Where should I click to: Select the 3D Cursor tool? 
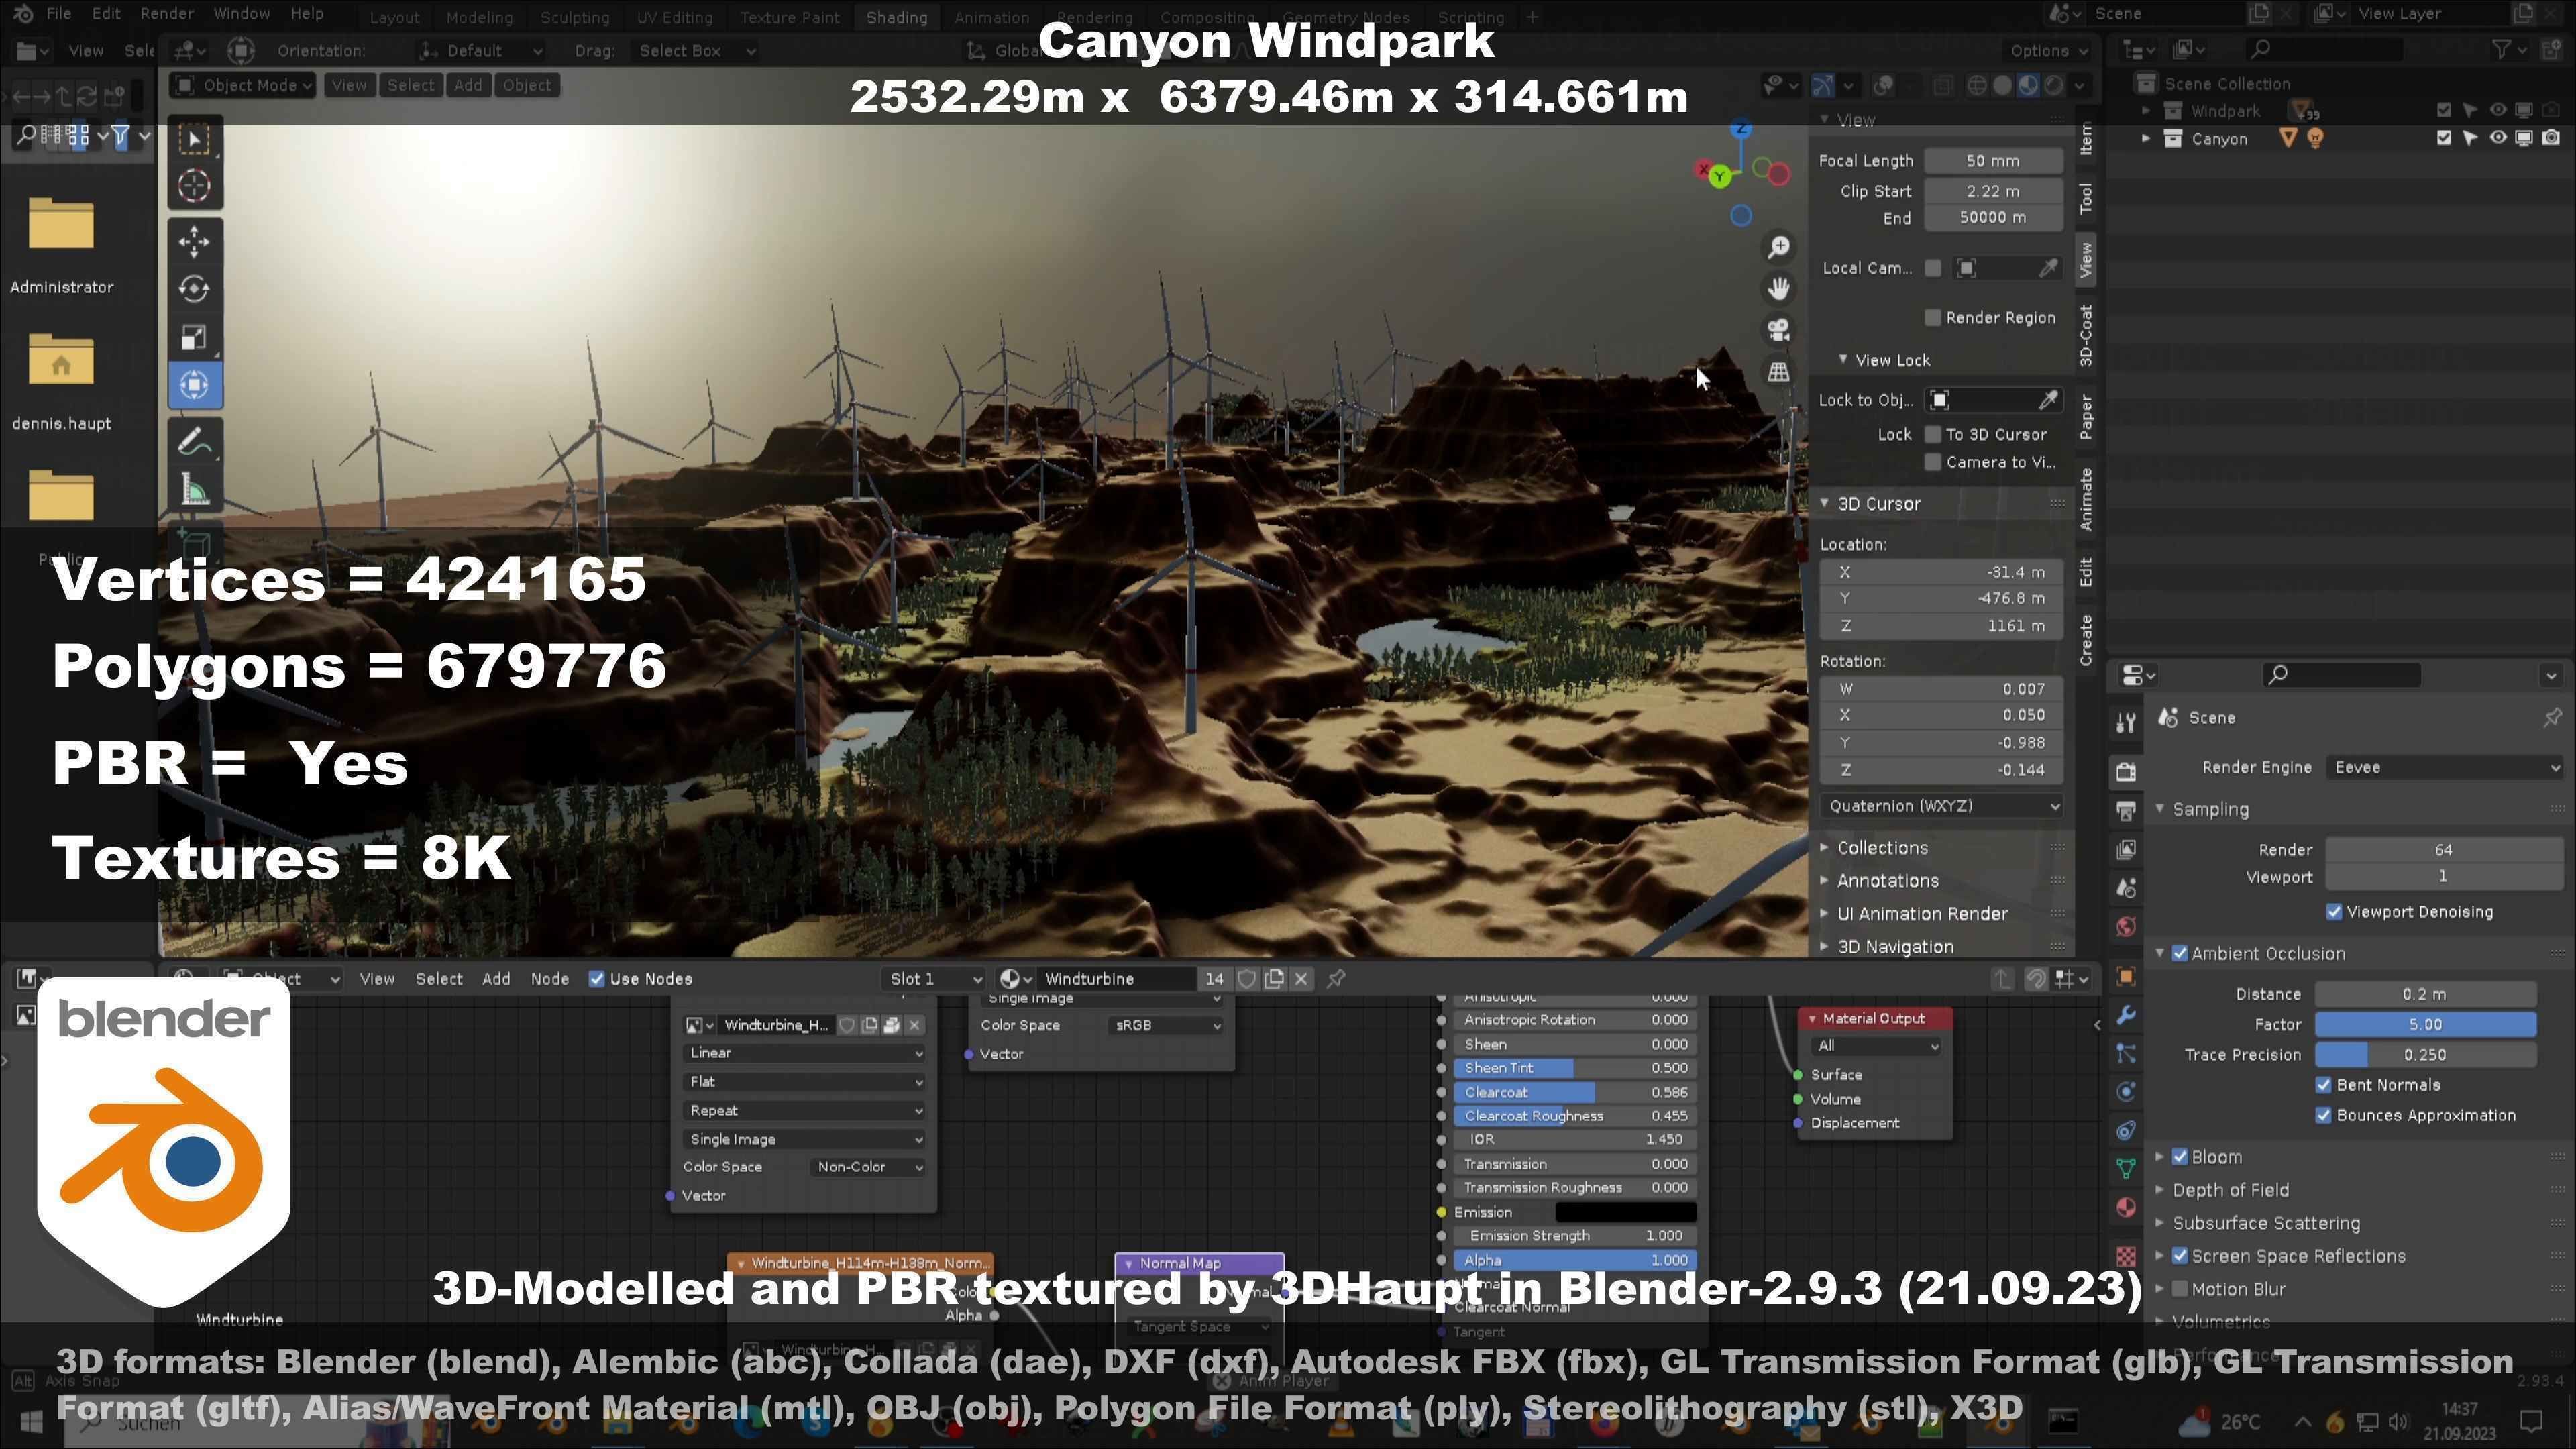[194, 186]
